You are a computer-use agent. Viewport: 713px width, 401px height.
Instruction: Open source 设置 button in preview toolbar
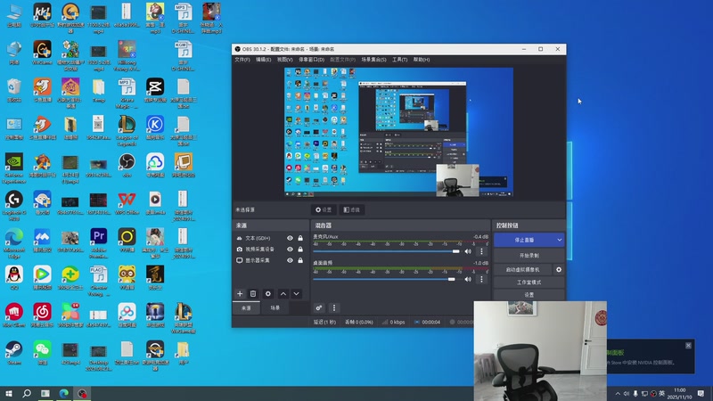[324, 209]
